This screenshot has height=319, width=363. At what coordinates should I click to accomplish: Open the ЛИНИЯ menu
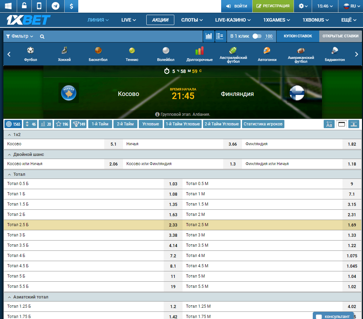[x=98, y=20]
